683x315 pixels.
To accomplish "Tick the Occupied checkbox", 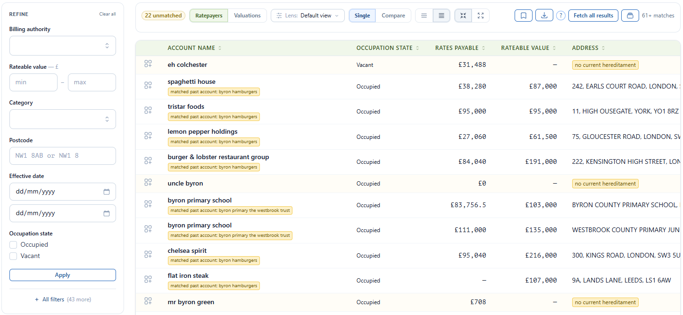I will 14,245.
